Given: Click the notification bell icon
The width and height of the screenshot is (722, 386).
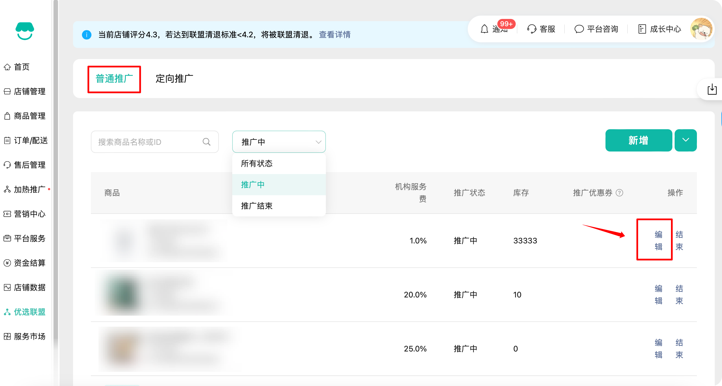Looking at the screenshot, I should (x=484, y=29).
